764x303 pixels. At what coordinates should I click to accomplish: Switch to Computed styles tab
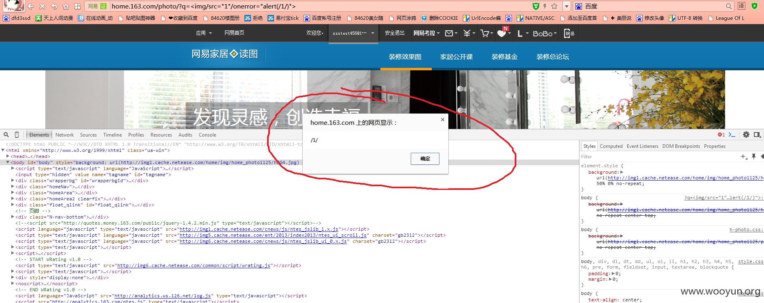(611, 146)
